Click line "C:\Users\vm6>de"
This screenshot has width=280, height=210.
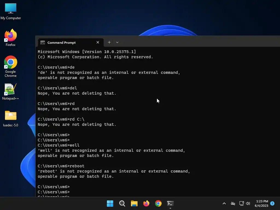point(56,67)
